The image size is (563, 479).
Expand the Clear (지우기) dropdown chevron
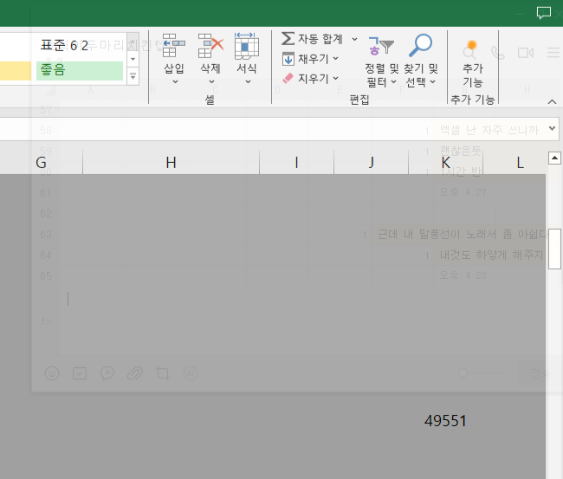(x=336, y=78)
